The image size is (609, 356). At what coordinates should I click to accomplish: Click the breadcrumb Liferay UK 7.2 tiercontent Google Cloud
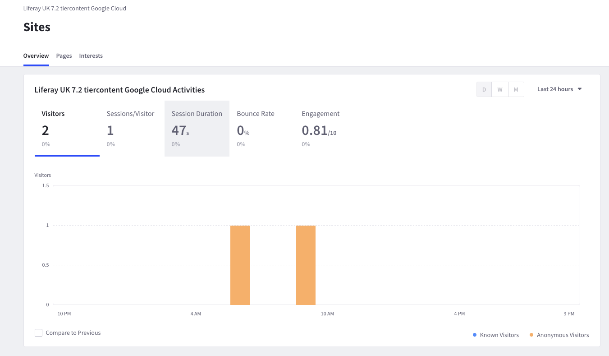(x=75, y=9)
